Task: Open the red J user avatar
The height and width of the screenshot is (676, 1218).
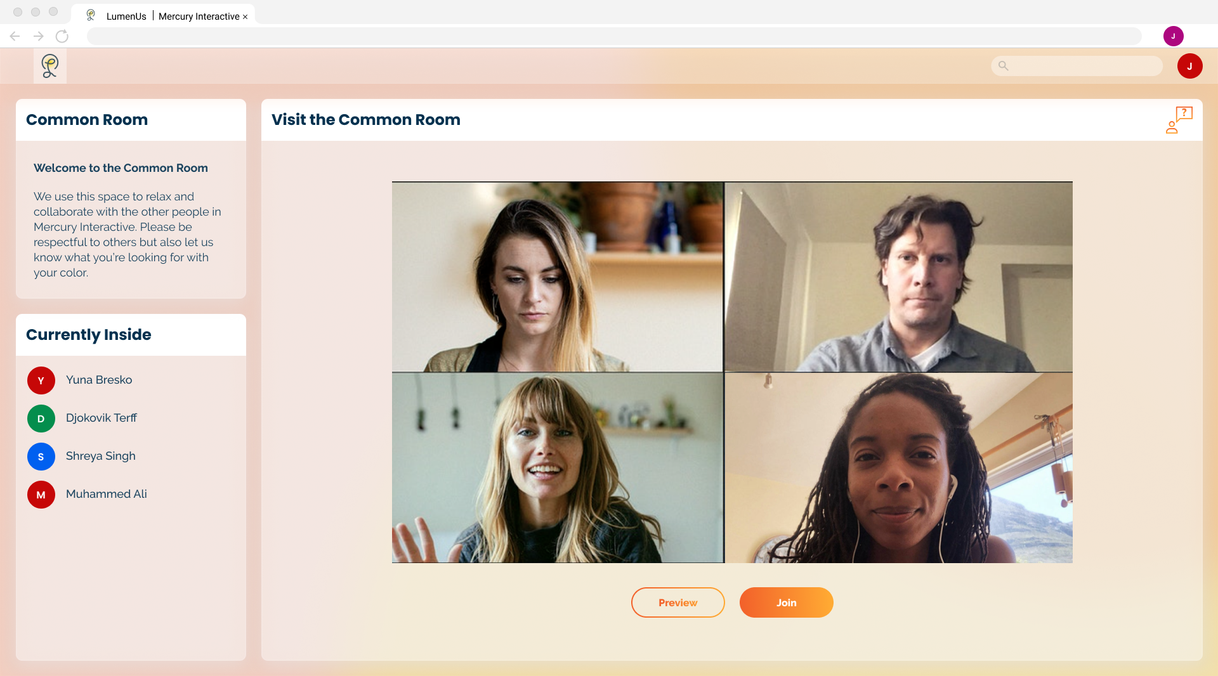Action: point(1189,66)
